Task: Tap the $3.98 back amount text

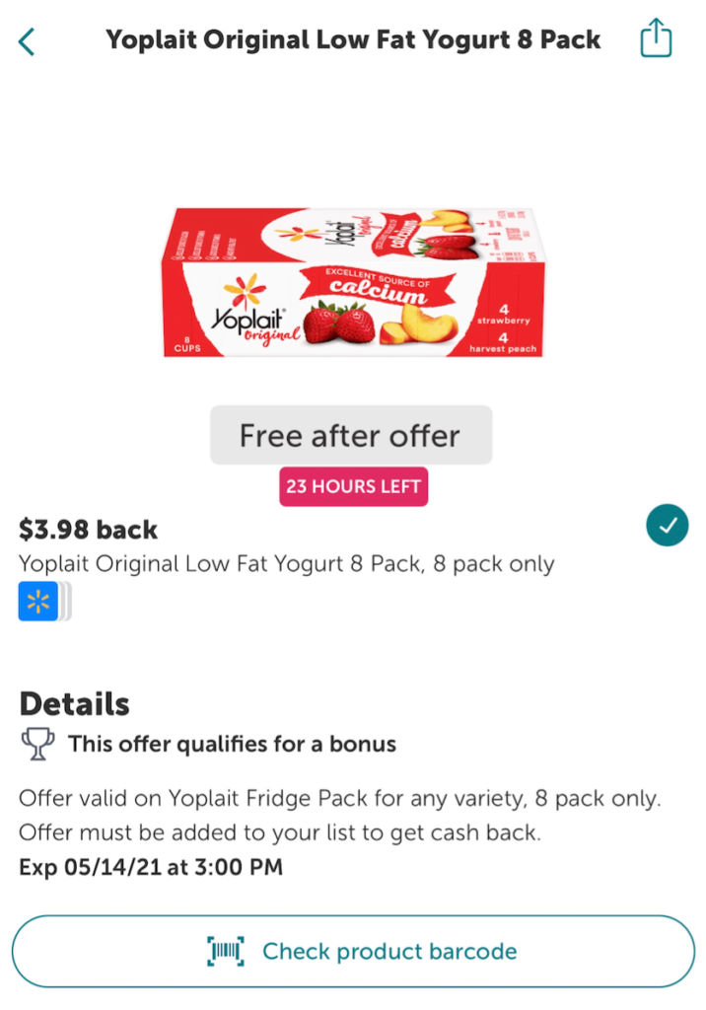Action: click(89, 530)
